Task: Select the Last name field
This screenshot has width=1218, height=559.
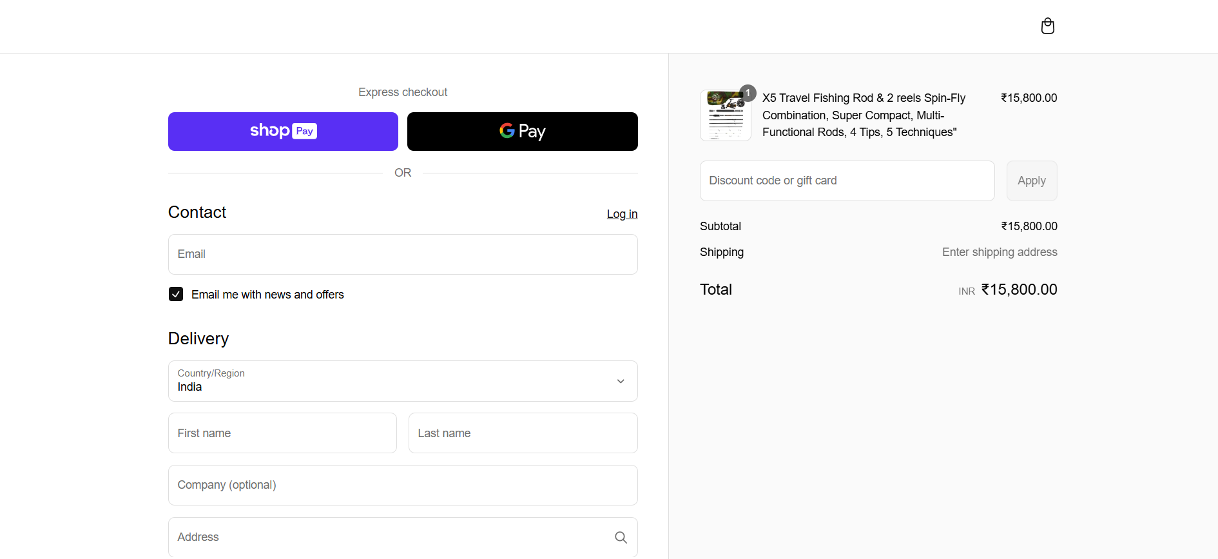Action: pyautogui.click(x=522, y=433)
